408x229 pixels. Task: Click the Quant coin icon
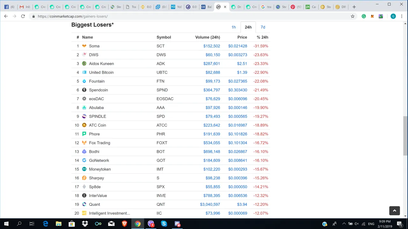pos(84,205)
